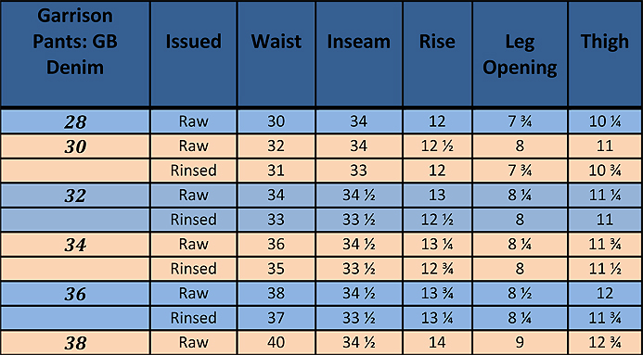Select waist value 37 for size 36 Rinsed
Image resolution: width=643 pixels, height=355 pixels.
[276, 318]
